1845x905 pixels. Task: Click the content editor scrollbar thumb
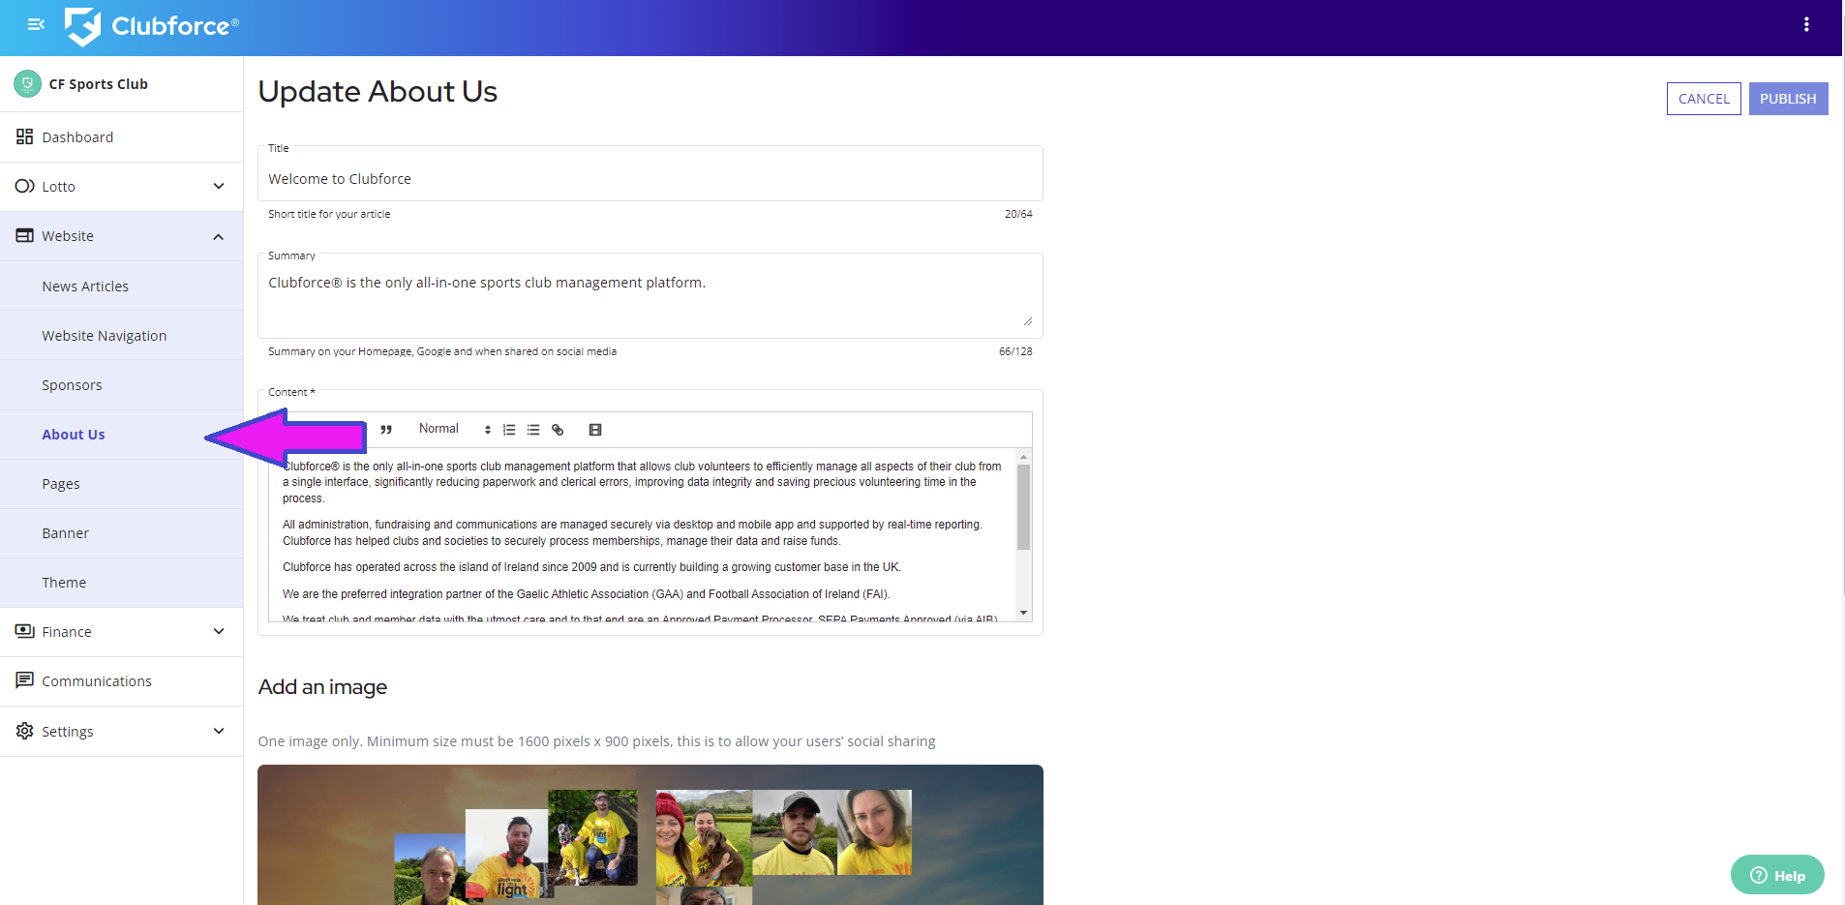click(x=1023, y=506)
